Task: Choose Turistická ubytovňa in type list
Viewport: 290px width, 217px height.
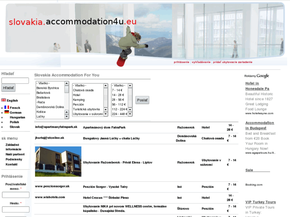Action: point(86,109)
